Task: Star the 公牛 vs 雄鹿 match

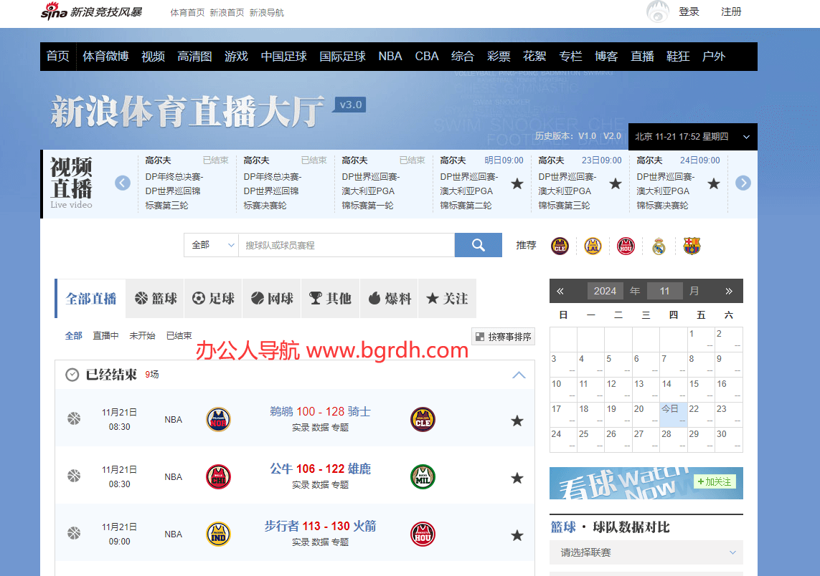Action: coord(517,479)
